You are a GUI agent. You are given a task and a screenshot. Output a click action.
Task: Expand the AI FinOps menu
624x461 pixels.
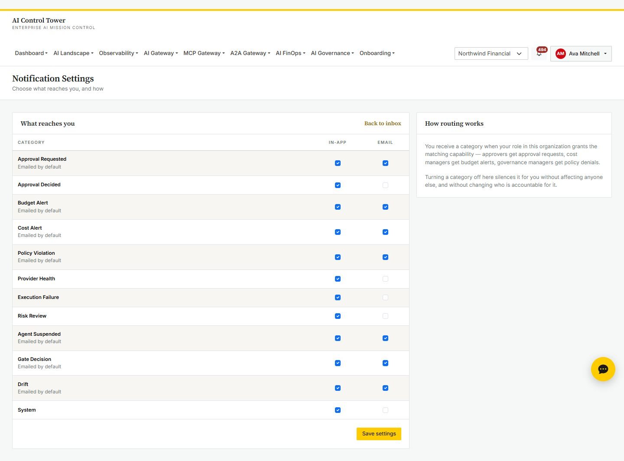pos(290,53)
